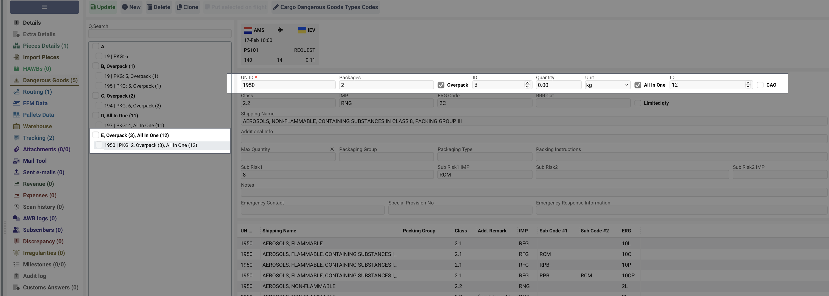Image resolution: width=829 pixels, height=296 pixels.
Task: Click the hamburger menu icon
Action: click(44, 7)
